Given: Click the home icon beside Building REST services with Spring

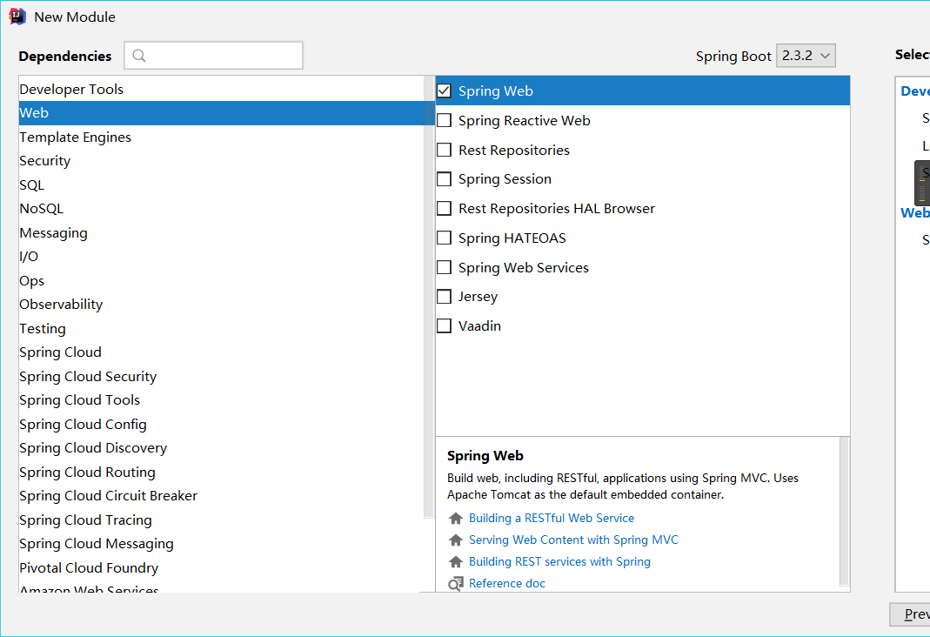Looking at the screenshot, I should coord(456,561).
